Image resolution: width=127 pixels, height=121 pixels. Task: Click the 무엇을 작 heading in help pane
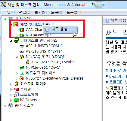[x=117, y=63]
